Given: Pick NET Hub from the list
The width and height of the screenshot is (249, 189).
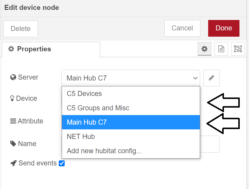Looking at the screenshot, I should 131,137.
